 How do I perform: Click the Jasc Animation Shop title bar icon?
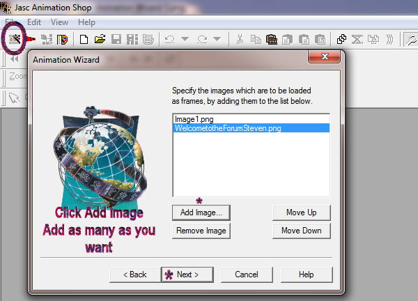click(x=6, y=7)
